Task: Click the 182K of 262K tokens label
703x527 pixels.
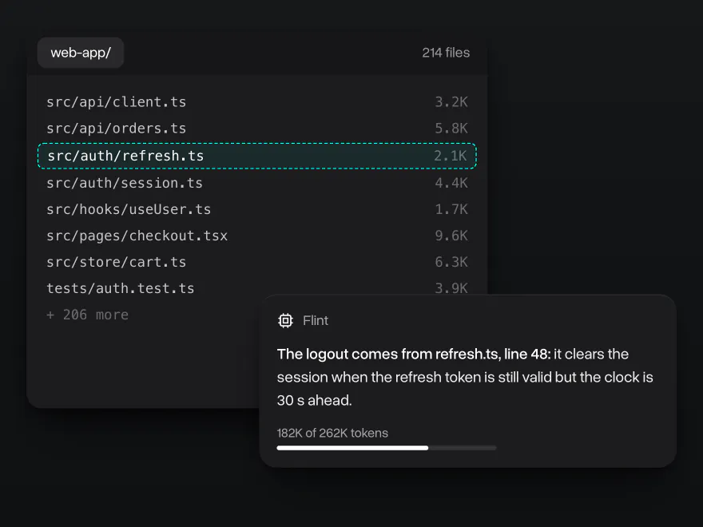Action: pos(332,433)
